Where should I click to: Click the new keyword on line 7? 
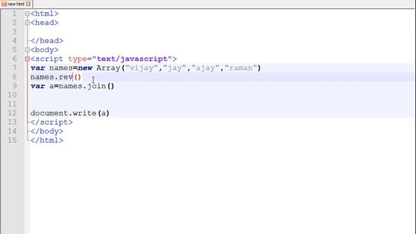(85, 68)
